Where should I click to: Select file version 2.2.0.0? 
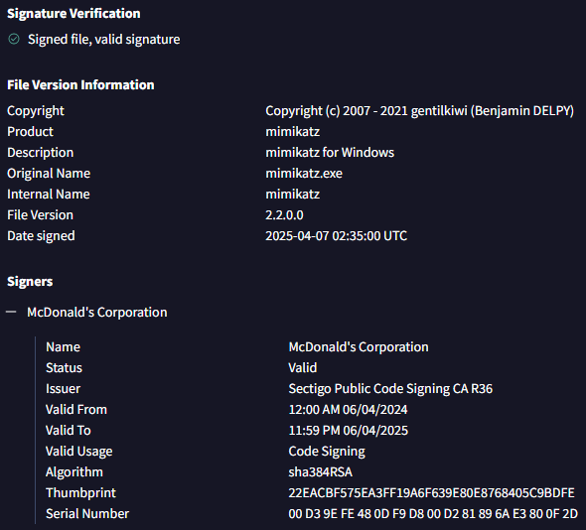[284, 215]
